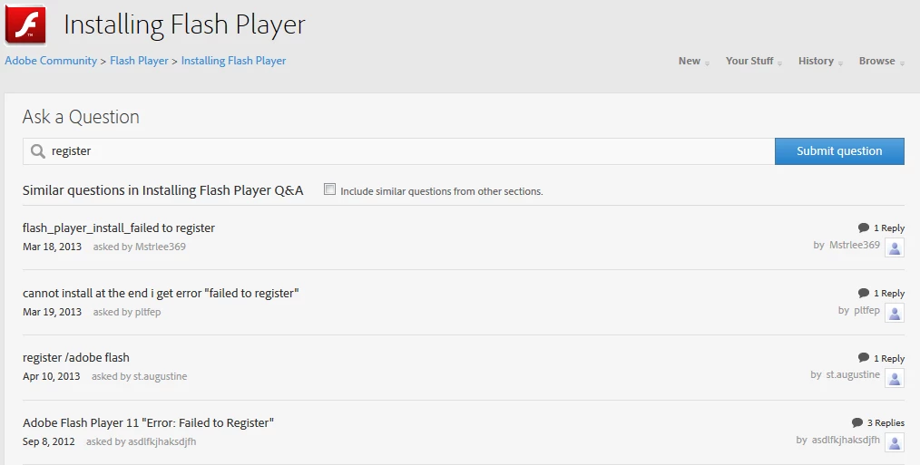Open 1 Reply link for st.augustine's question

click(889, 358)
